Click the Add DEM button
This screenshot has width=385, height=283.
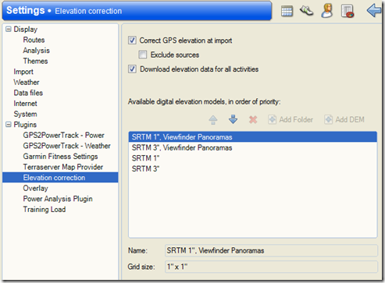point(344,119)
